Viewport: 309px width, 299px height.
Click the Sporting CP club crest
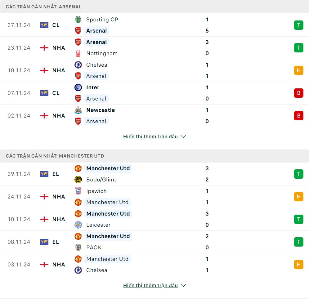78,20
